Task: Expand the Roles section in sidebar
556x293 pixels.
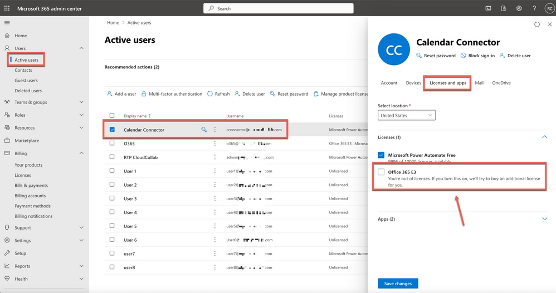Action: pyautogui.click(x=81, y=115)
